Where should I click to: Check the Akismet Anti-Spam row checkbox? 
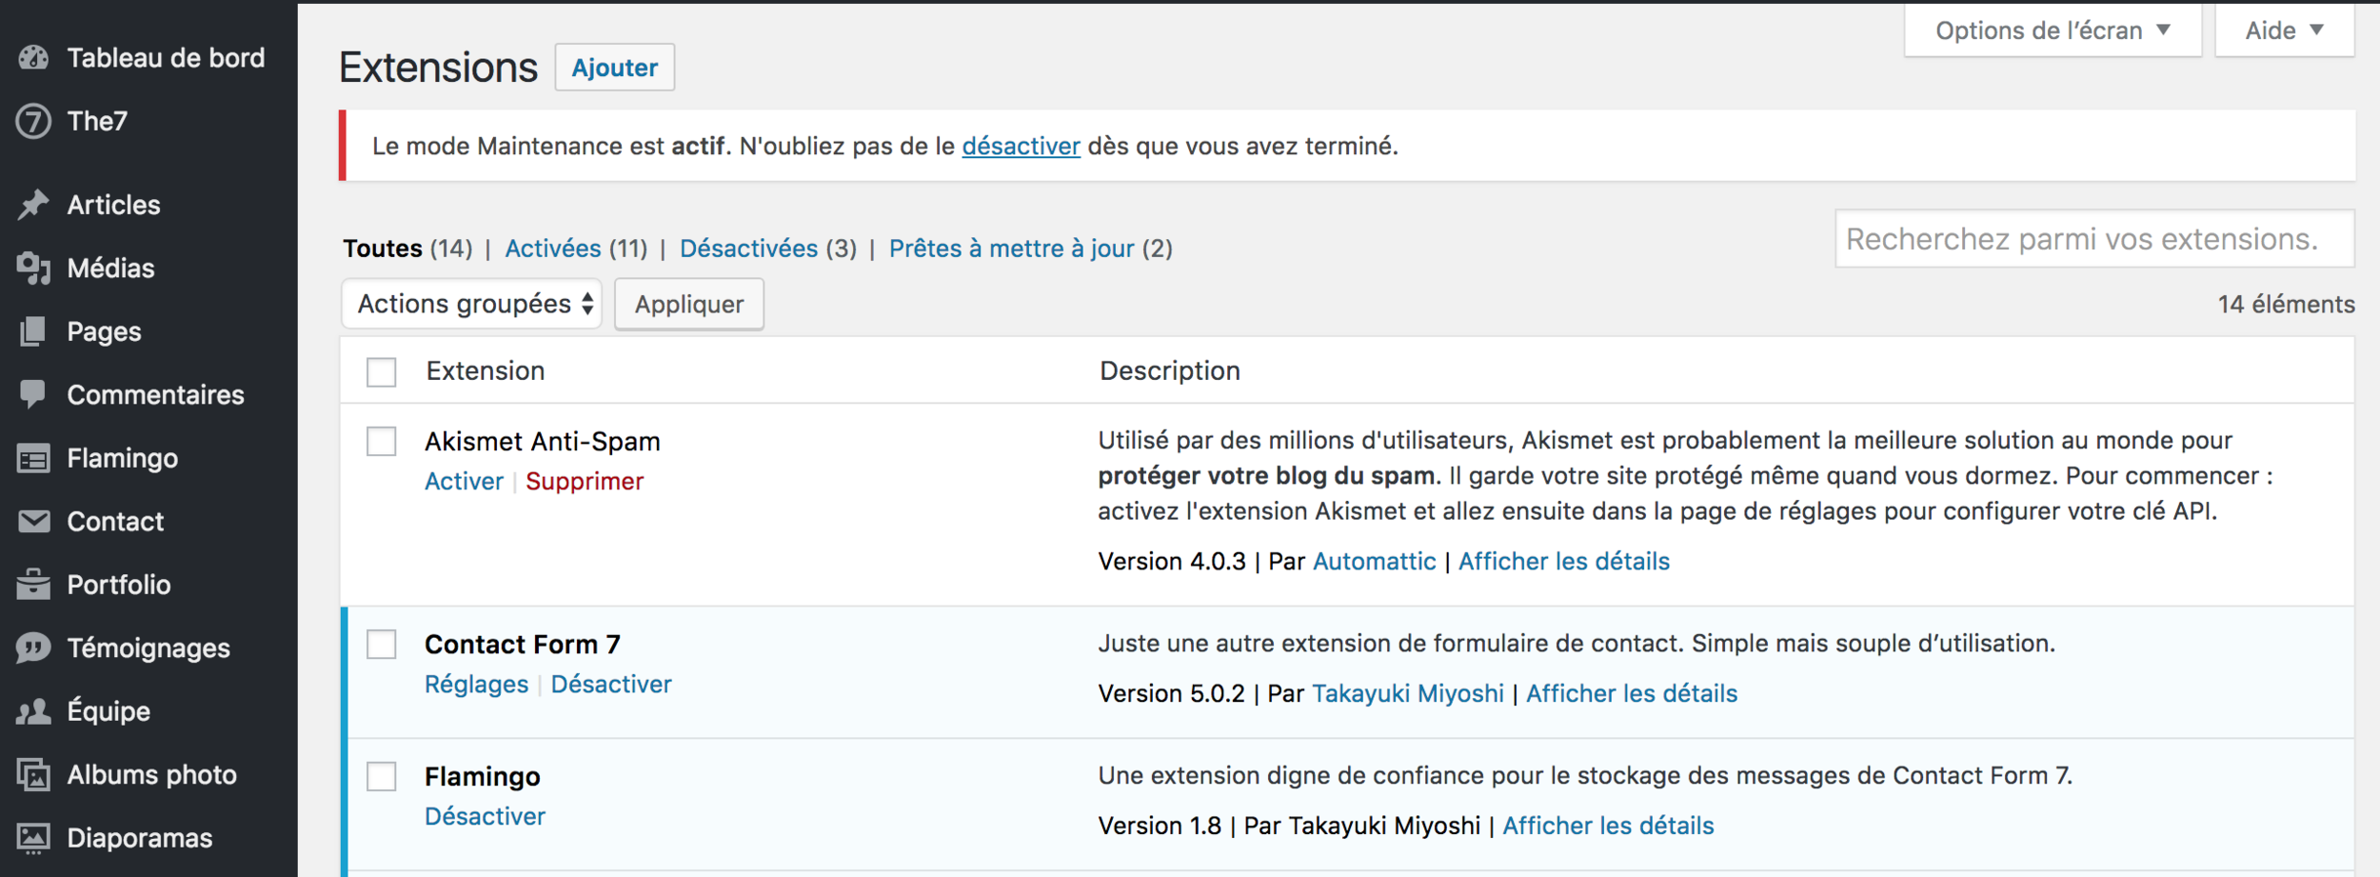tap(382, 441)
